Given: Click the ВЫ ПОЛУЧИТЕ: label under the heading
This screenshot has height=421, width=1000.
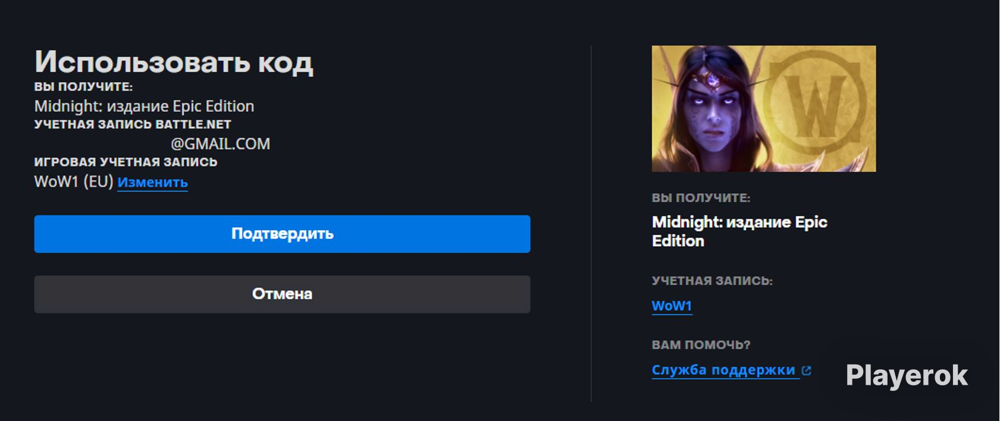Looking at the screenshot, I should (x=83, y=87).
